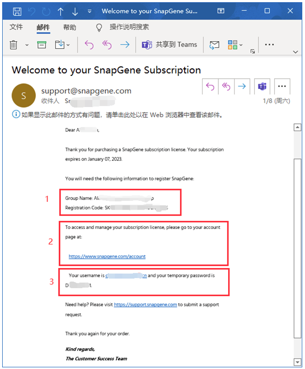The image size is (305, 369).
Task: Open the tags dialog launcher
Action: coord(252,52)
